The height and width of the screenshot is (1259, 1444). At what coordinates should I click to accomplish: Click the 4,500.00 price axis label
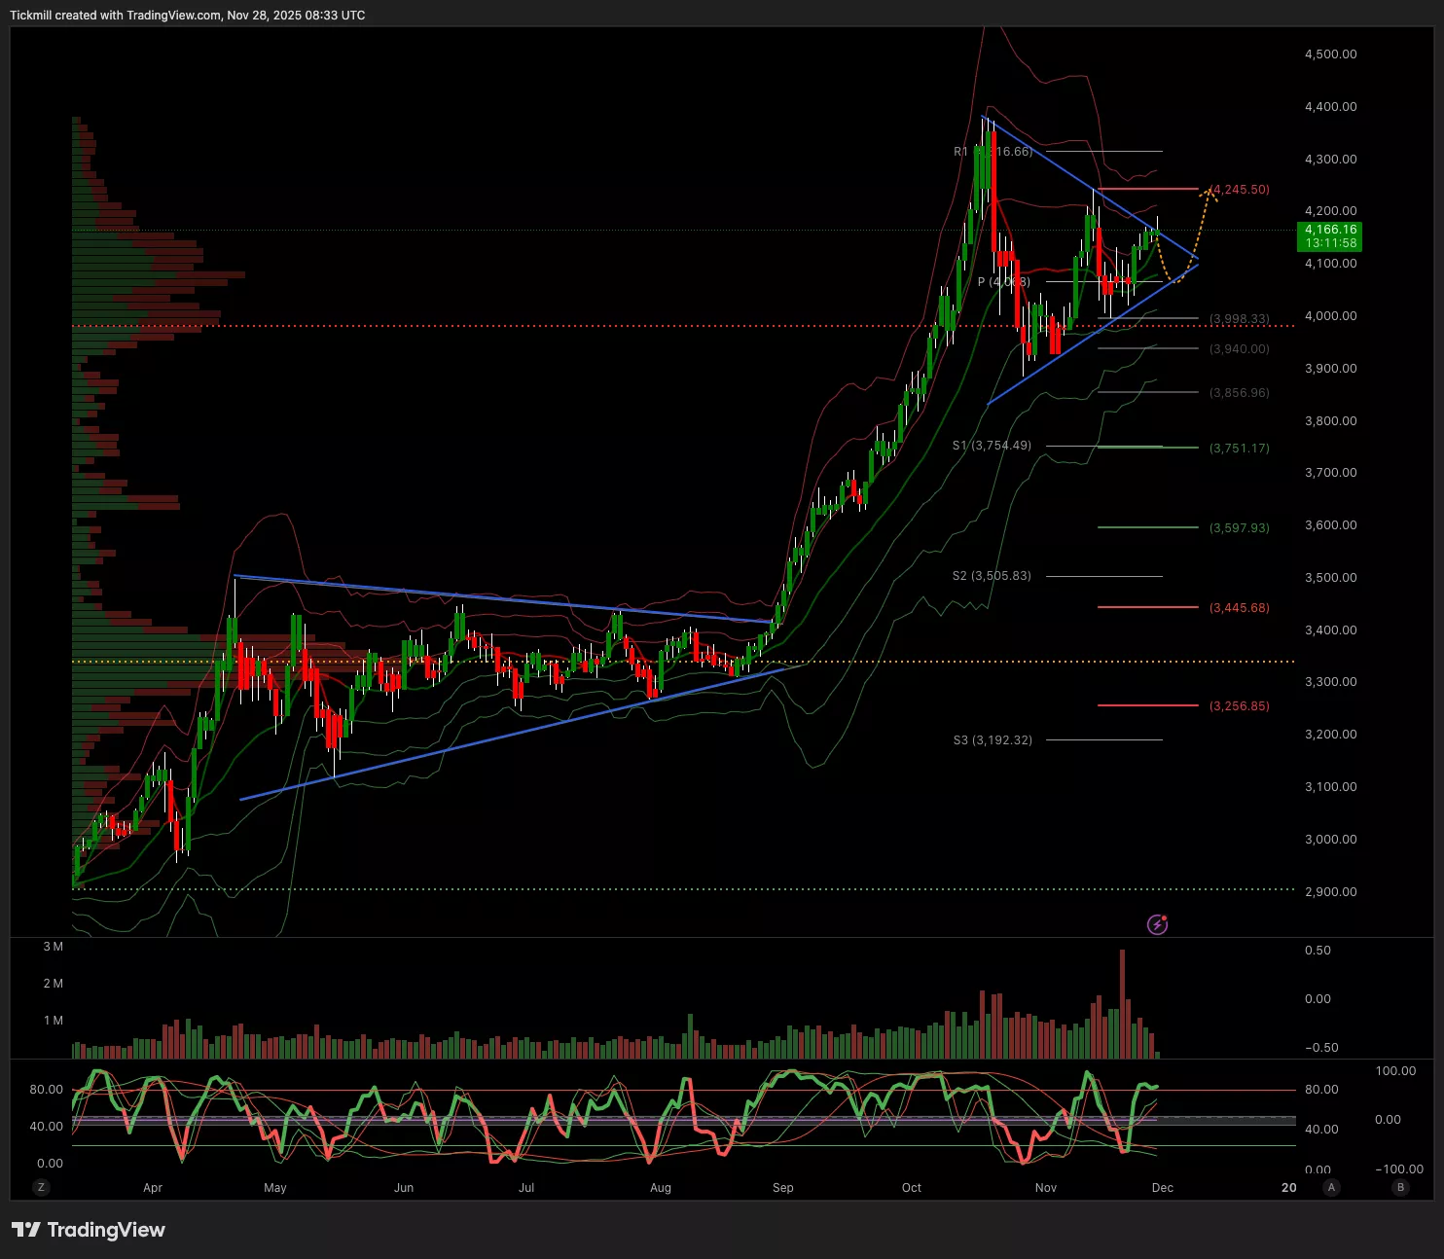coord(1330,54)
